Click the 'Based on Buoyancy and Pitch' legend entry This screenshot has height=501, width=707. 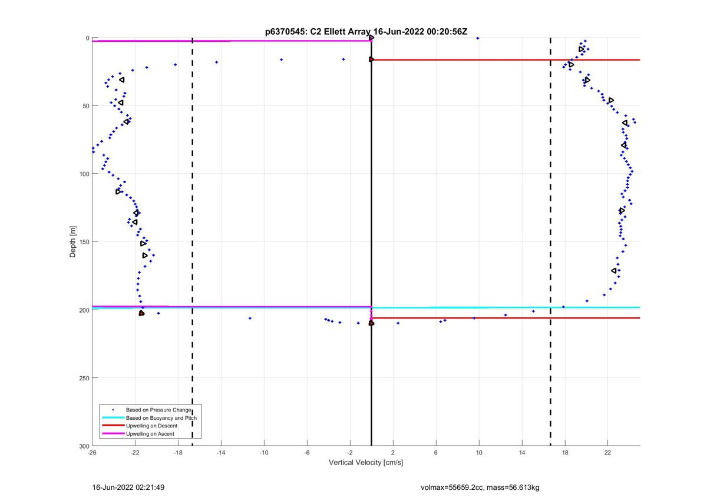point(161,417)
